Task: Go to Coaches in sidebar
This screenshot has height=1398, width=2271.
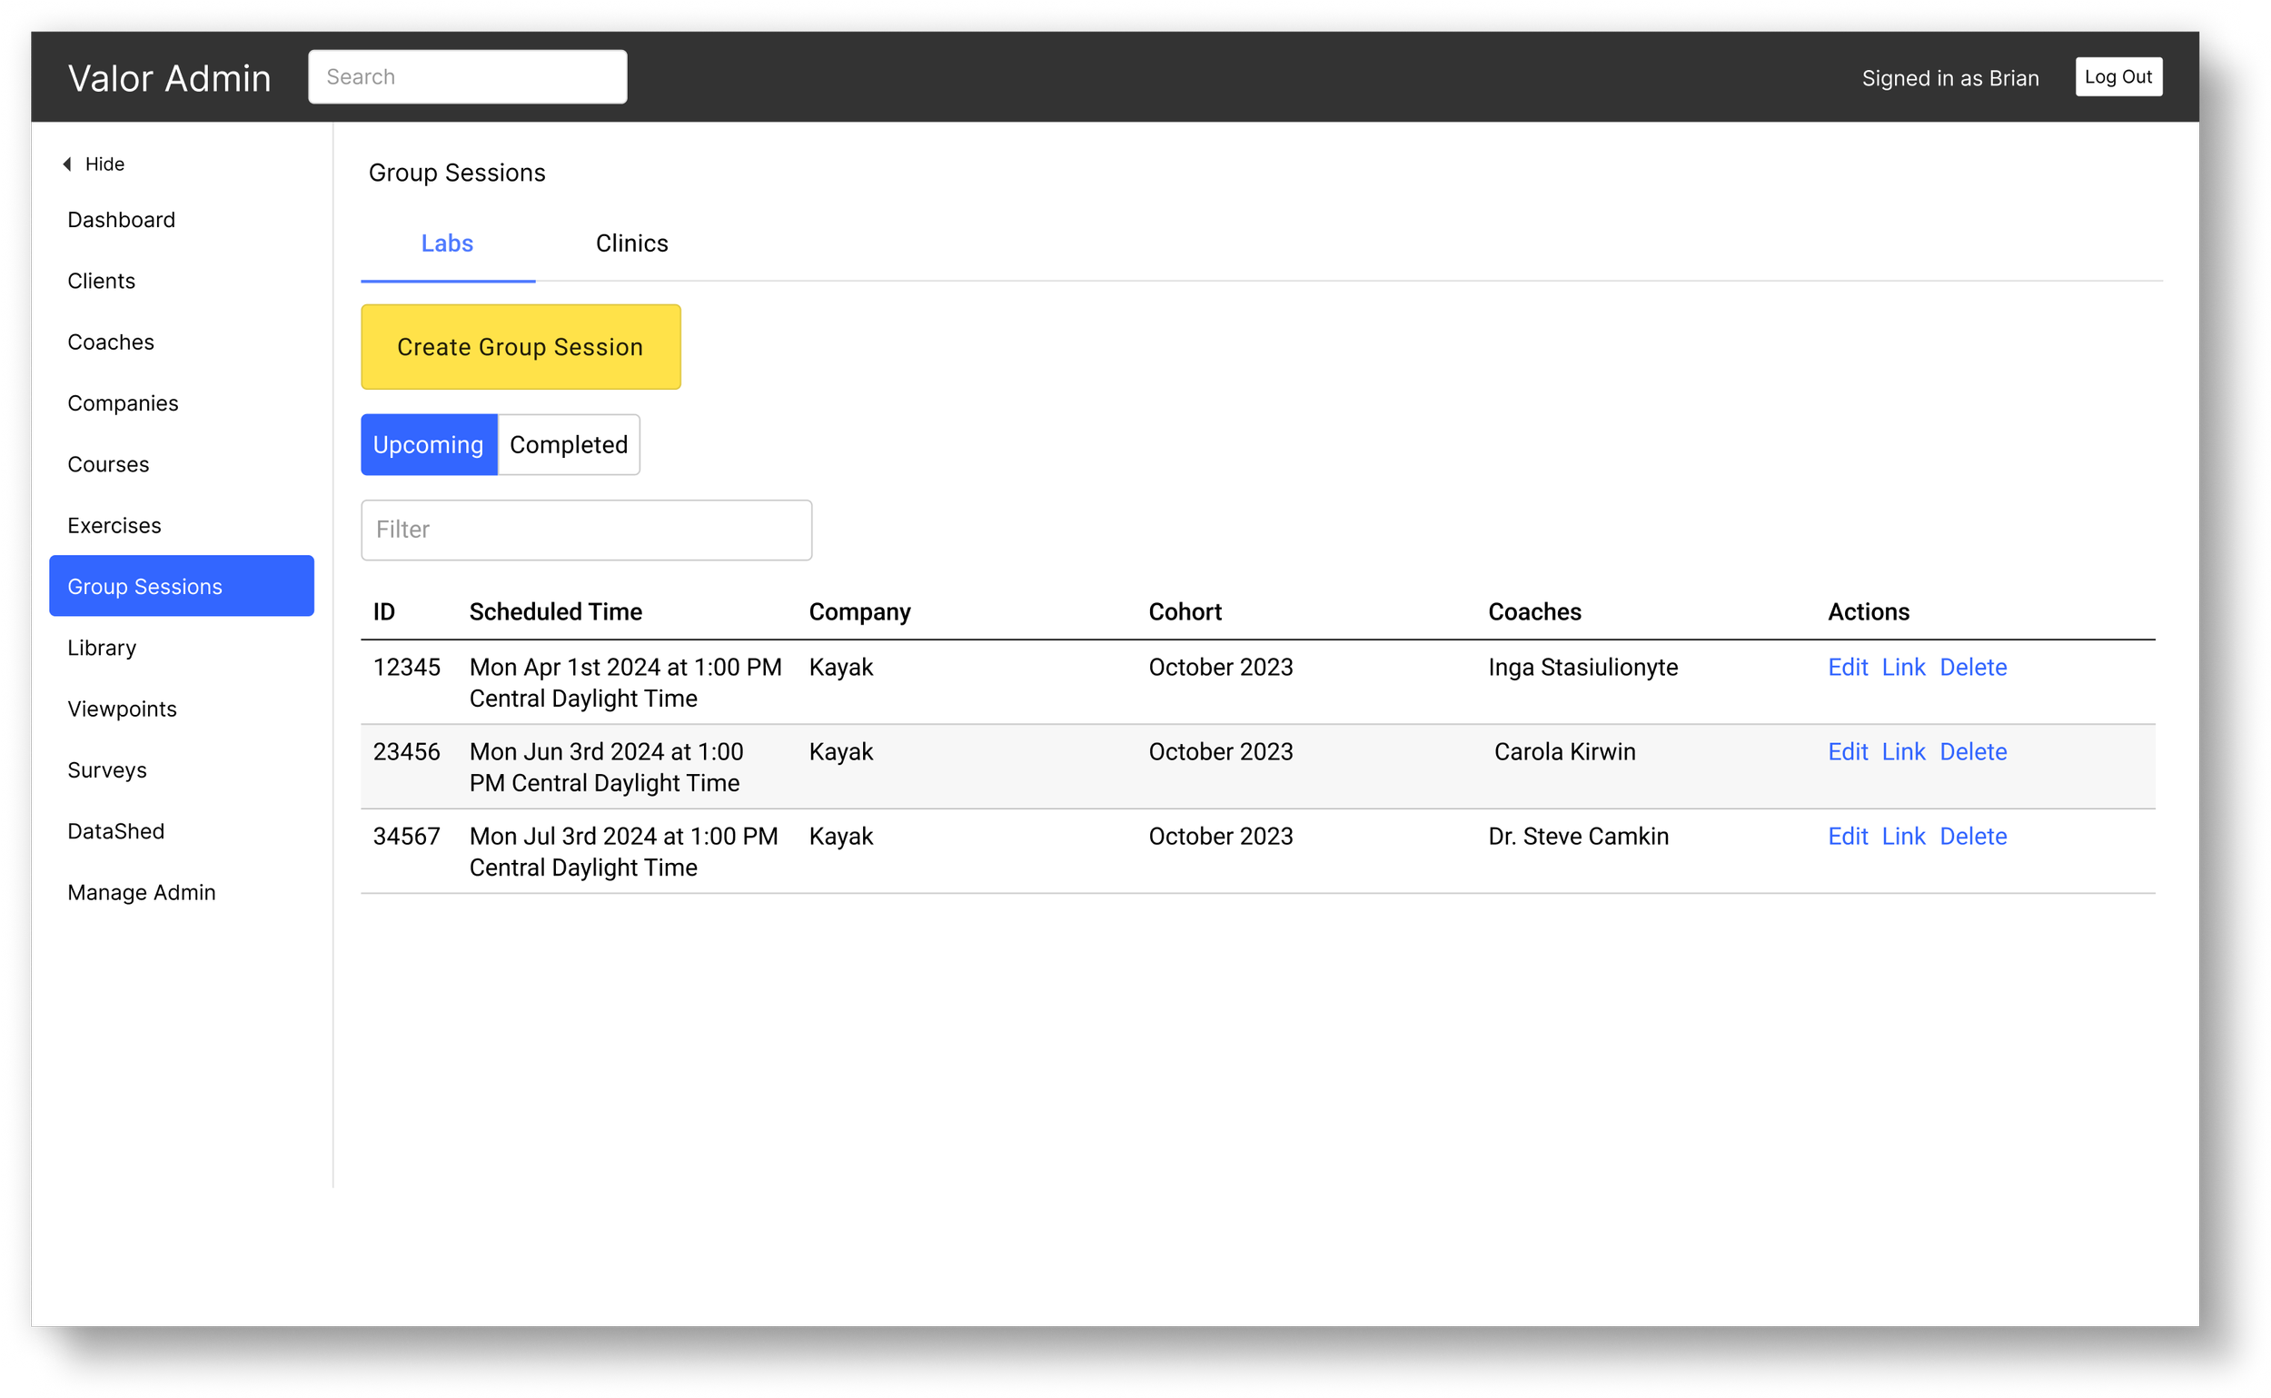Action: [111, 342]
